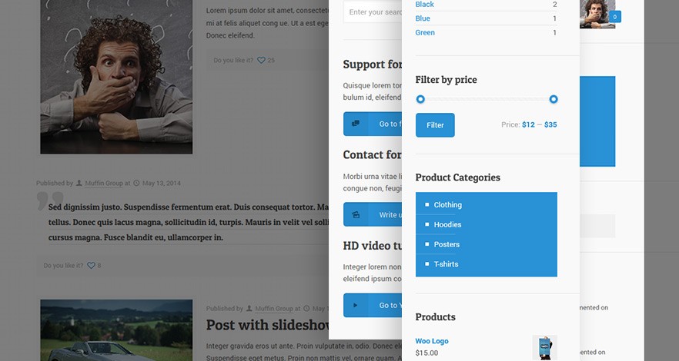The width and height of the screenshot is (679, 361).
Task: Click the heart icon showing 25 likes
Action: click(261, 61)
